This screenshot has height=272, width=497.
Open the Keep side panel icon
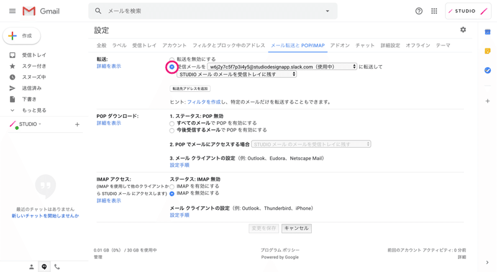click(x=488, y=51)
